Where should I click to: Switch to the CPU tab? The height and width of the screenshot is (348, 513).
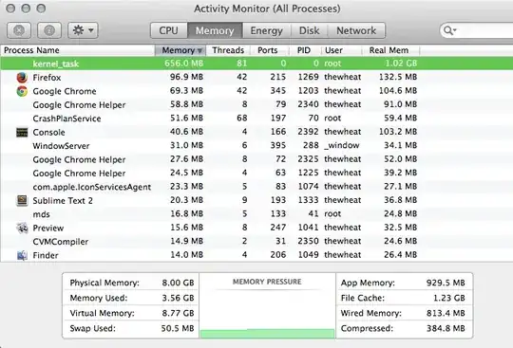tap(169, 30)
